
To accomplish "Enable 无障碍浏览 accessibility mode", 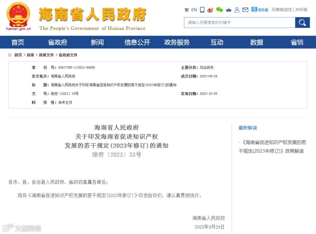I will (281, 10).
